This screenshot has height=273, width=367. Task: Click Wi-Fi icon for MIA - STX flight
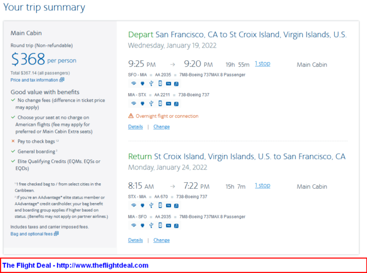pos(134,103)
